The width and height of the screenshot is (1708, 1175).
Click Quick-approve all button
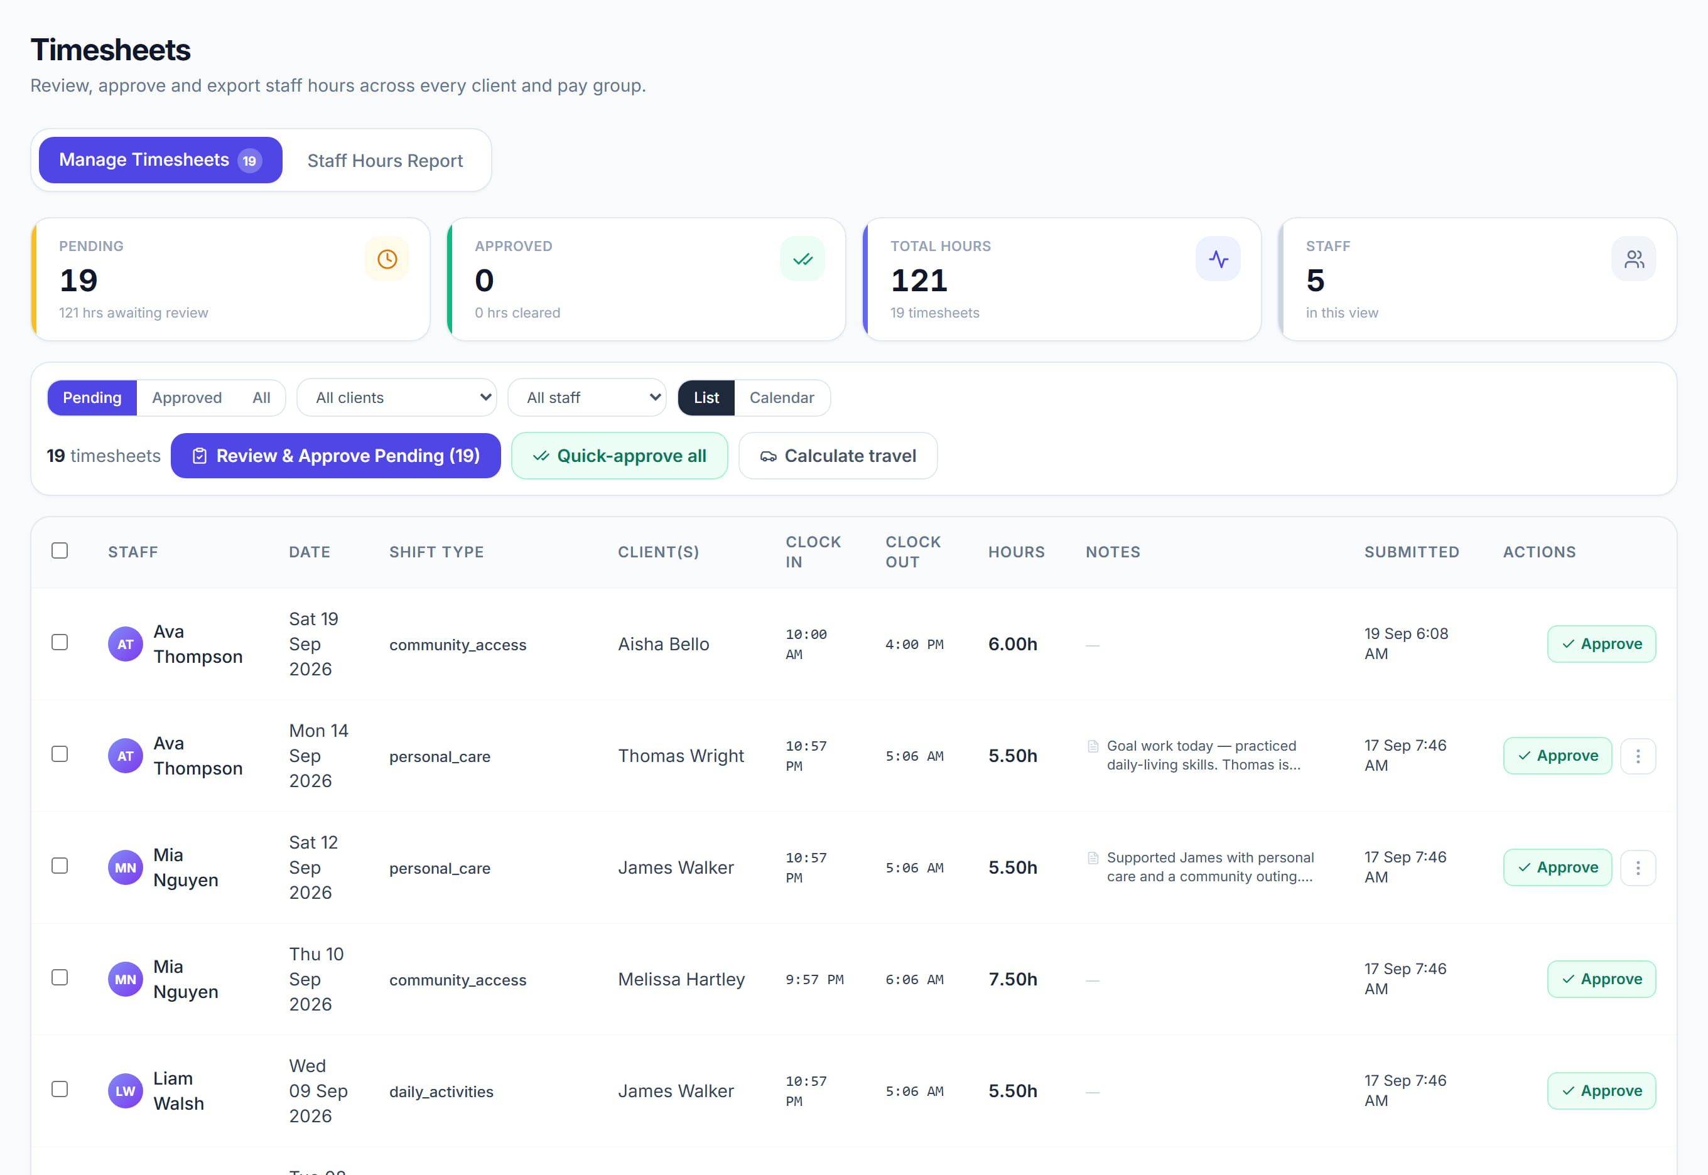619,456
